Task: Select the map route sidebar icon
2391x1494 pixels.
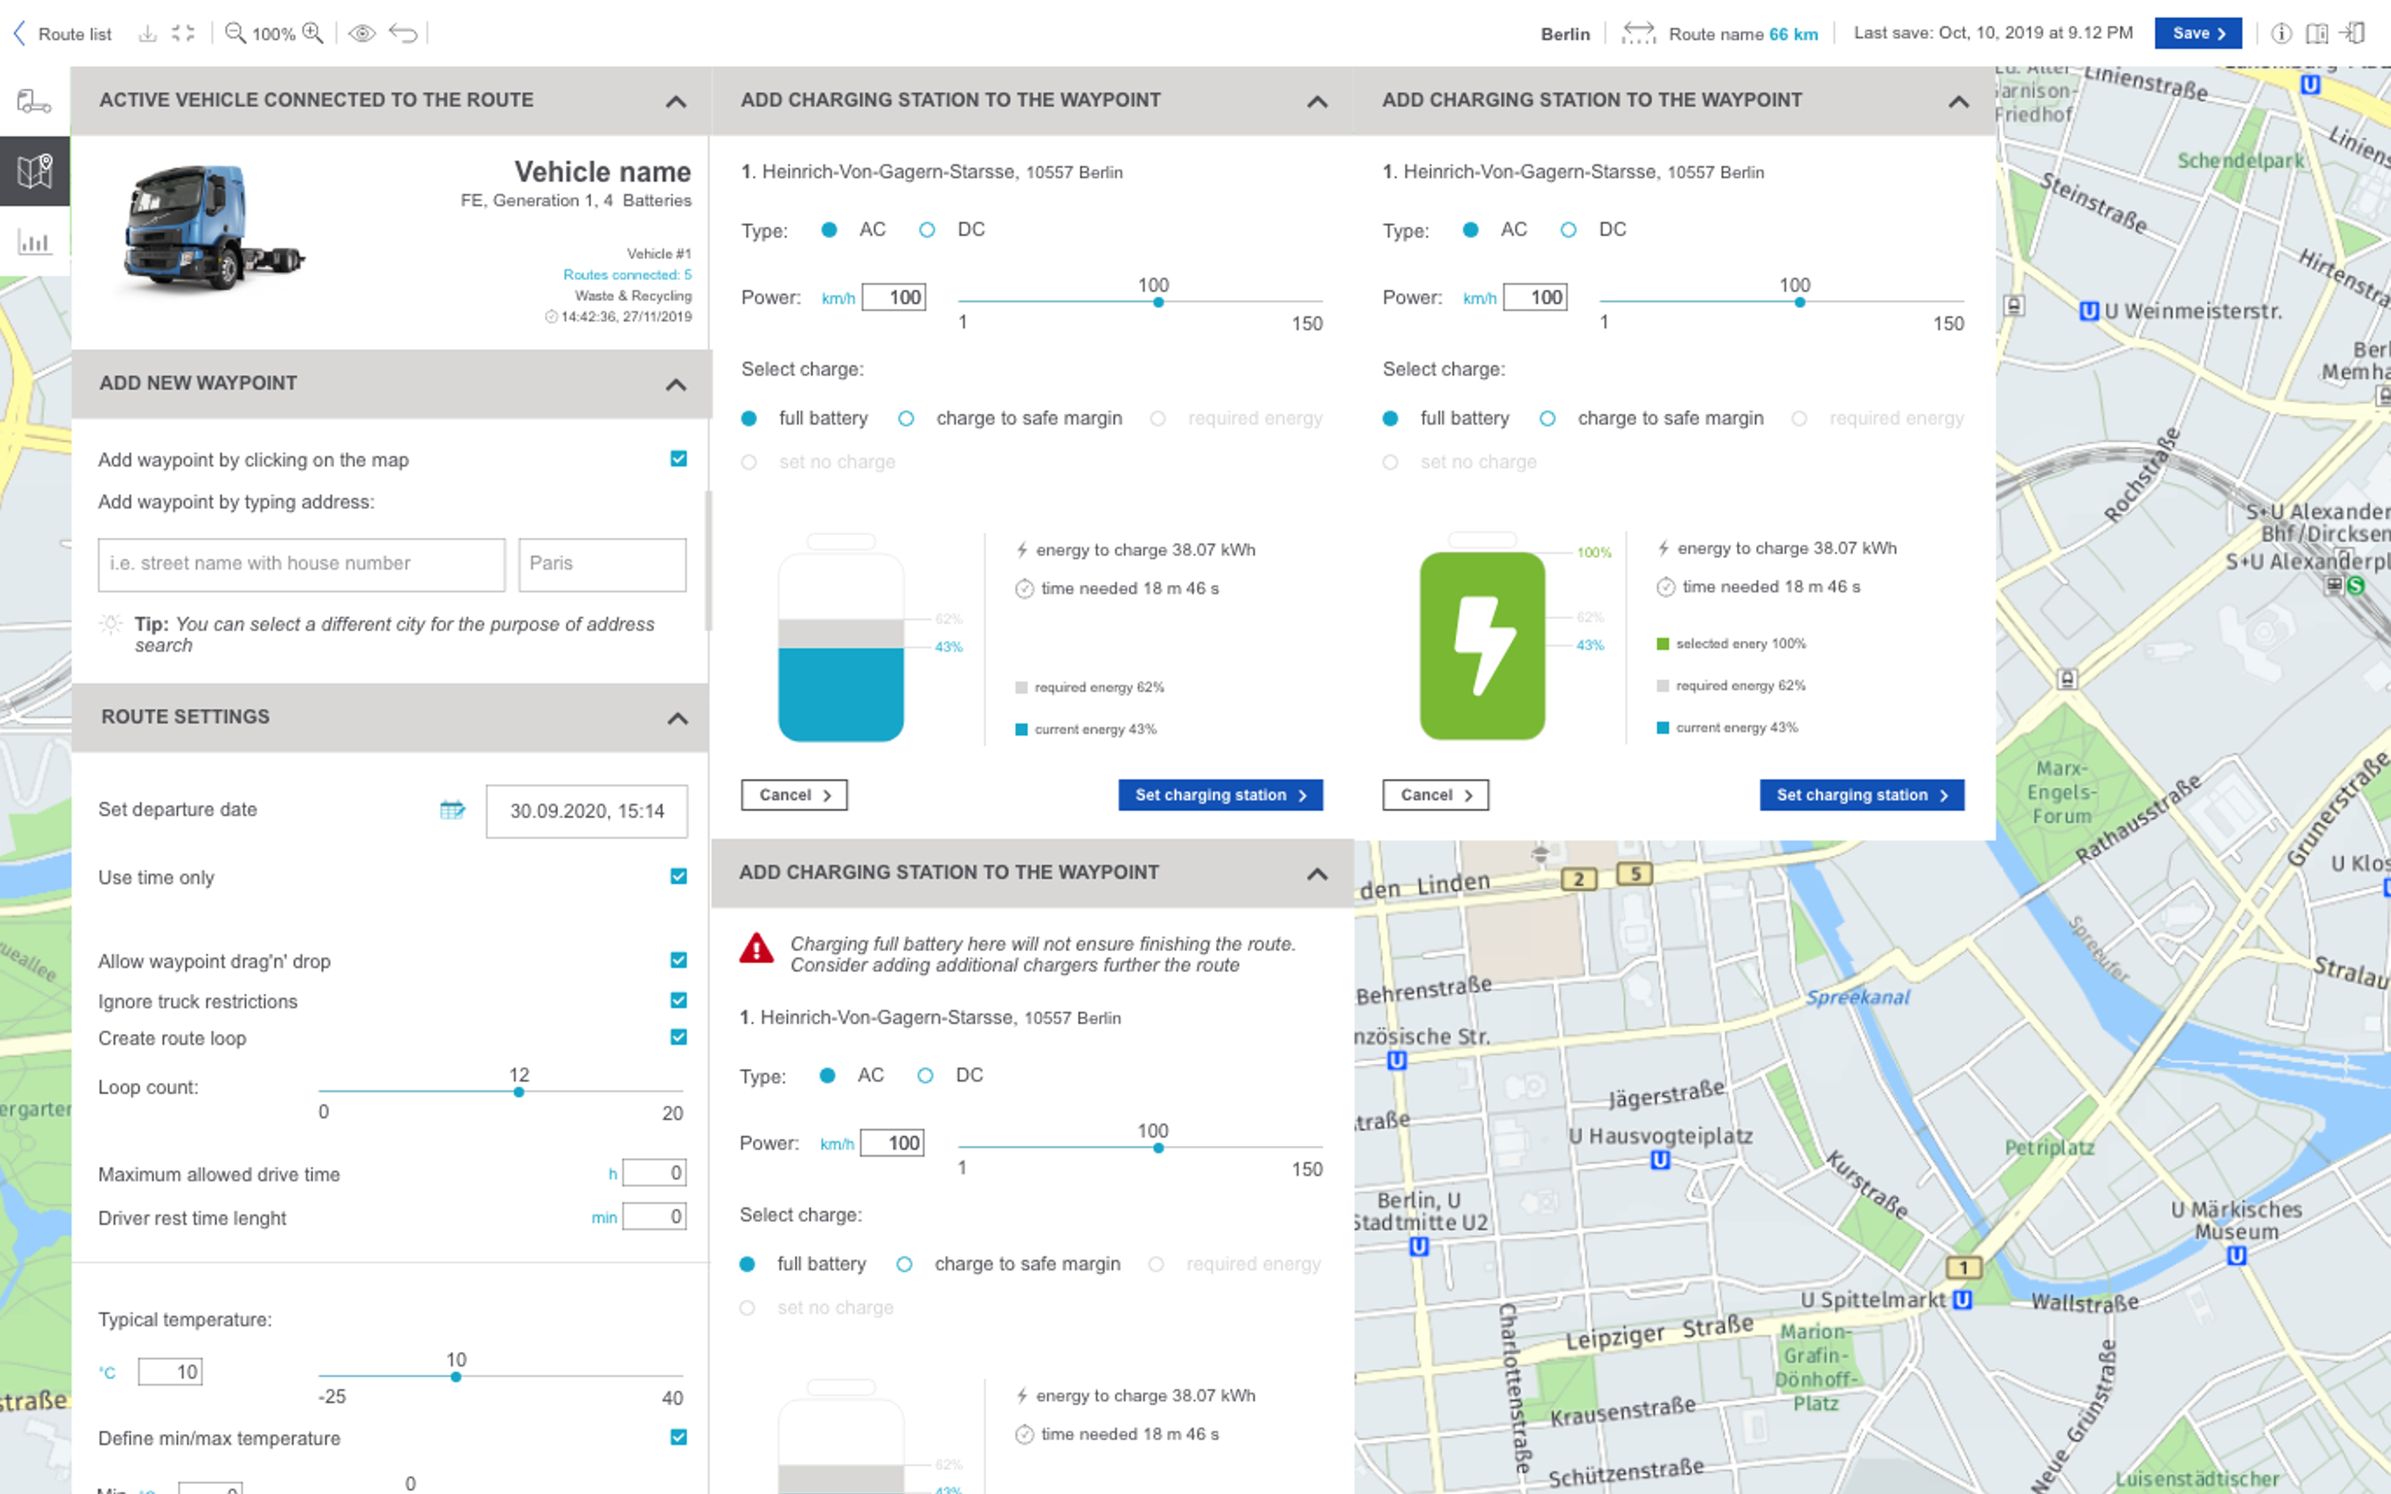Action: (x=35, y=171)
